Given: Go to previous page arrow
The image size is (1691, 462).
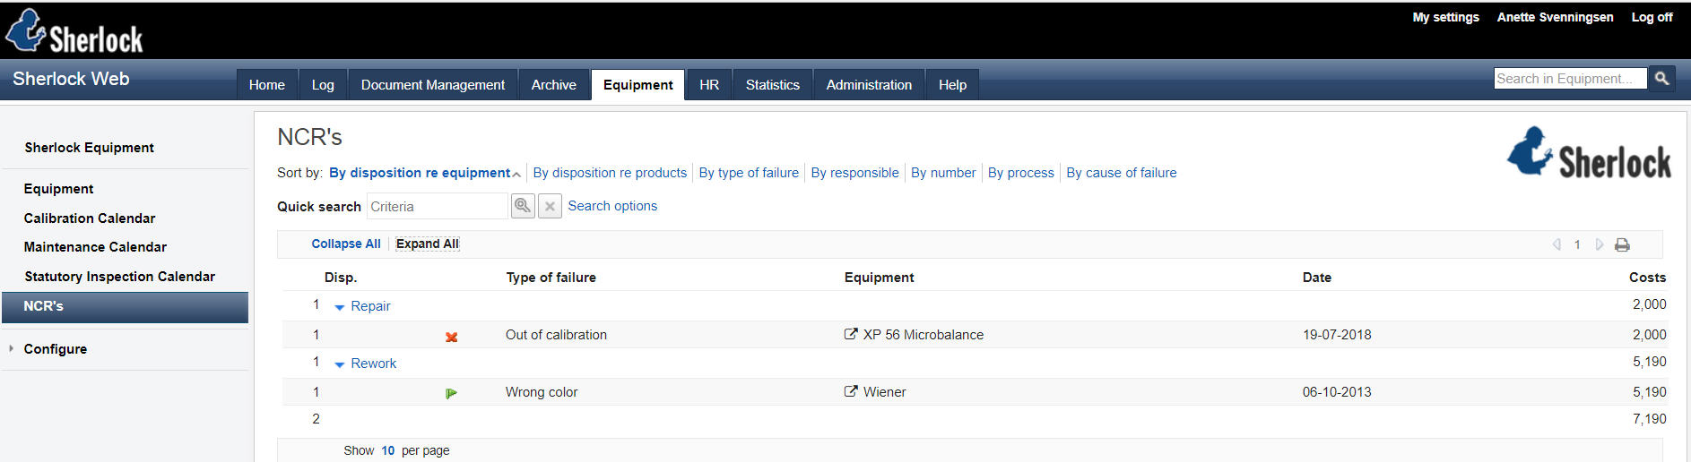Looking at the screenshot, I should pyautogui.click(x=1557, y=244).
